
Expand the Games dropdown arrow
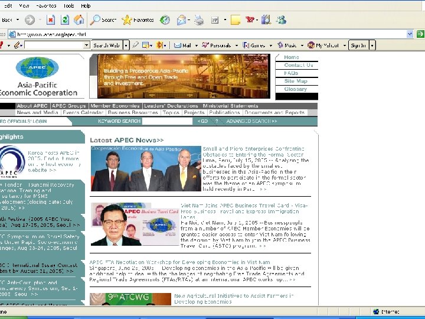pyautogui.click(x=270, y=45)
